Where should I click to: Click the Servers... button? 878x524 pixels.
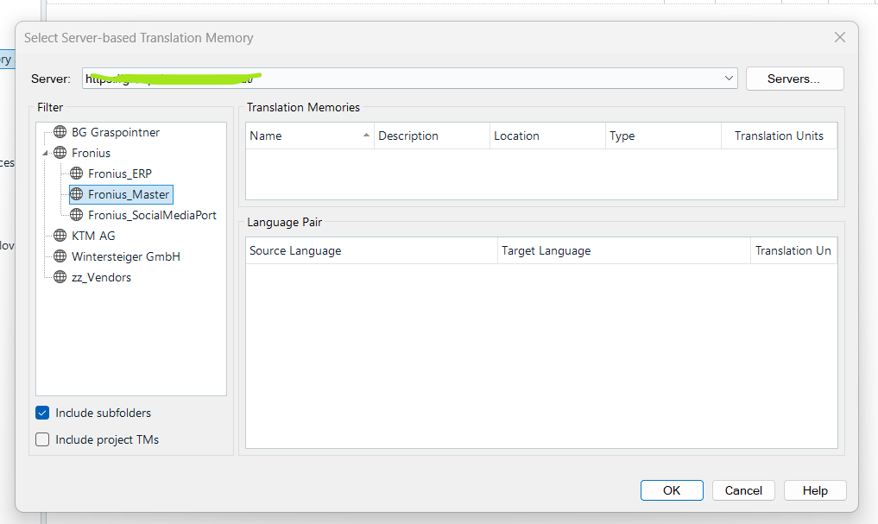(794, 79)
